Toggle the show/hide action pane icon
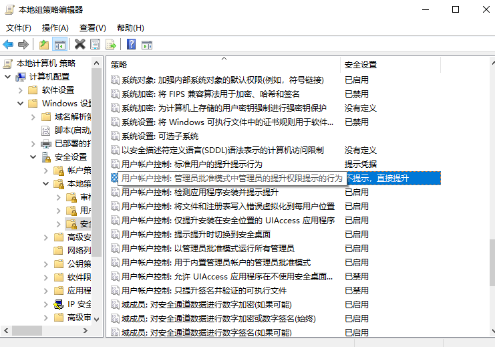The height and width of the screenshot is (347, 495). click(148, 45)
